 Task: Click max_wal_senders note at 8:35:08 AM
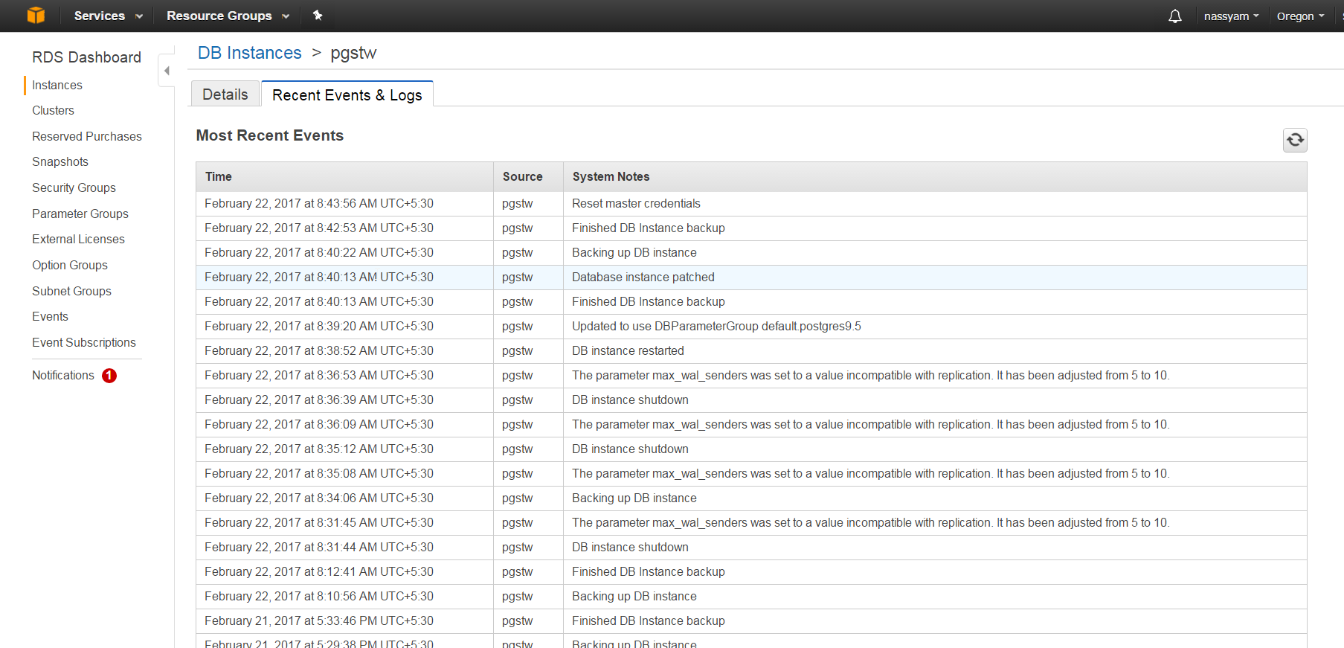coord(871,473)
